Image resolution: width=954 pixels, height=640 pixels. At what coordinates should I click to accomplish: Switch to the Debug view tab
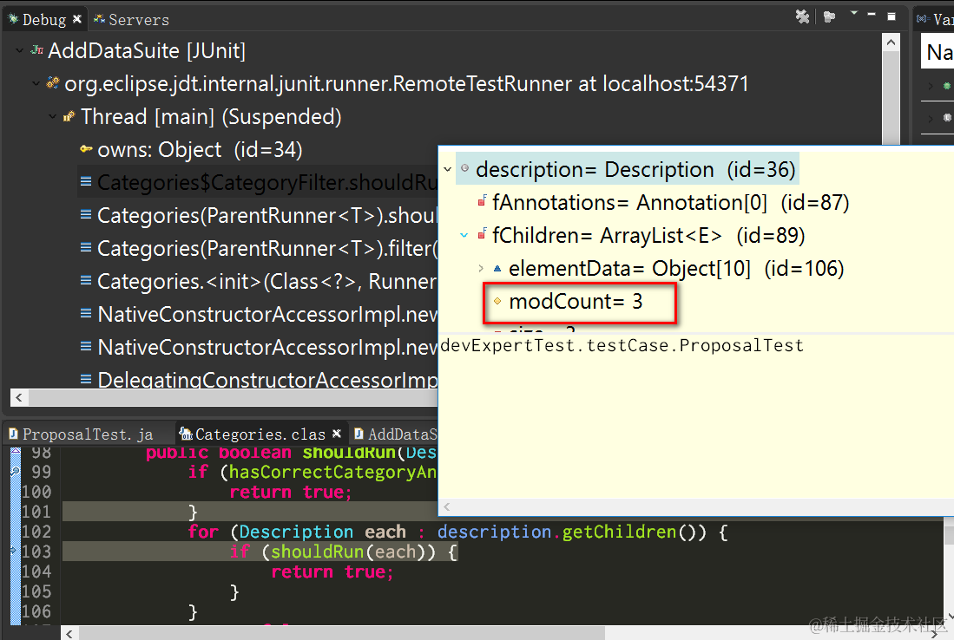coord(43,19)
